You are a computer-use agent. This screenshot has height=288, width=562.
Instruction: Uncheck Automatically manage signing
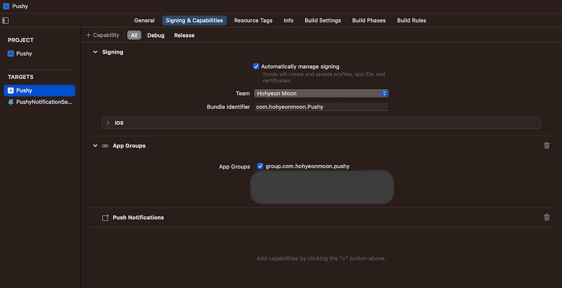[256, 66]
